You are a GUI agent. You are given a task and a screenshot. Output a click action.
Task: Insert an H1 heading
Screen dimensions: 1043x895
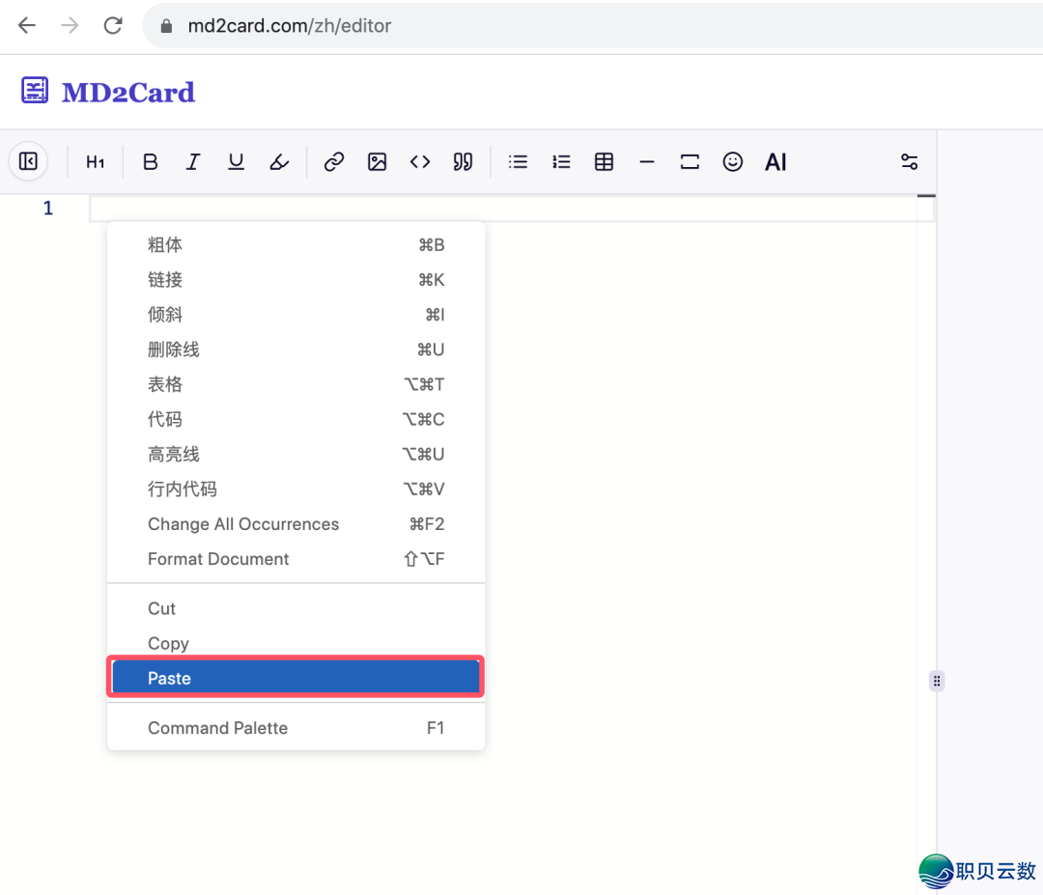tap(95, 161)
